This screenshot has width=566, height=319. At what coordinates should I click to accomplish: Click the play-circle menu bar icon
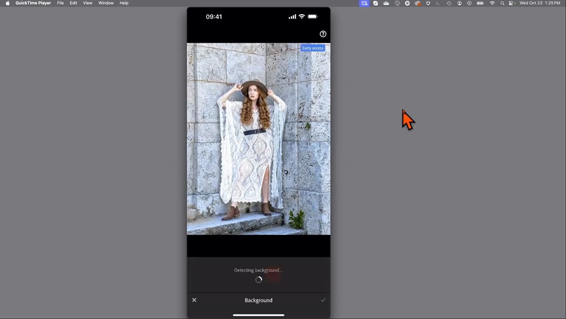pyautogui.click(x=469, y=3)
